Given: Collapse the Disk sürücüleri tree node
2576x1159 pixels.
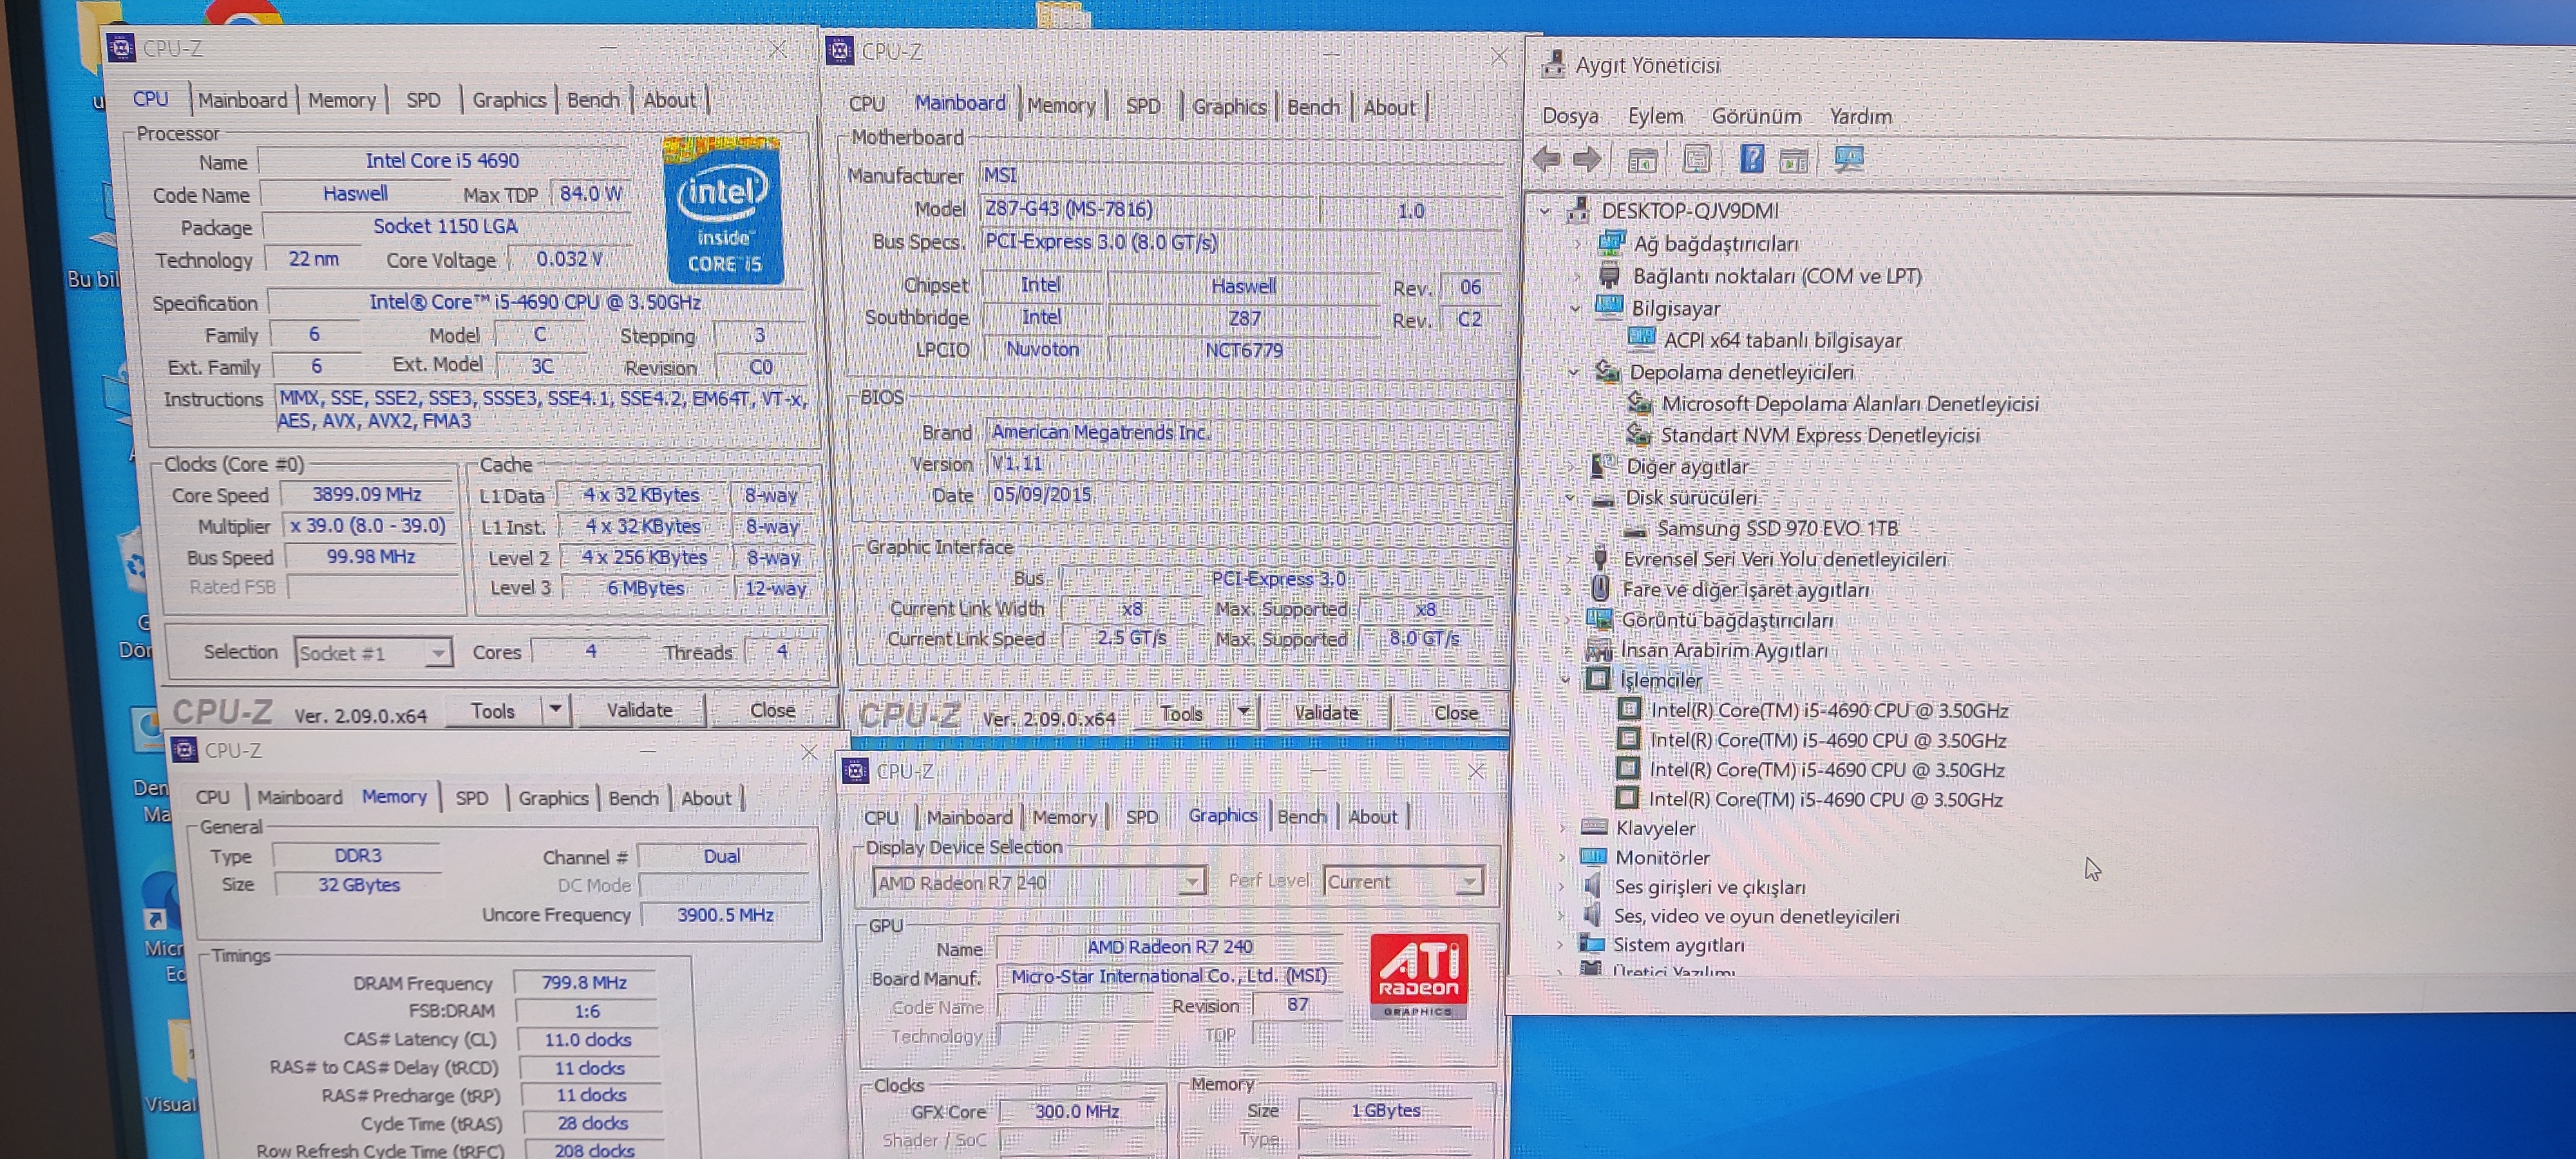Looking at the screenshot, I should tap(1570, 497).
